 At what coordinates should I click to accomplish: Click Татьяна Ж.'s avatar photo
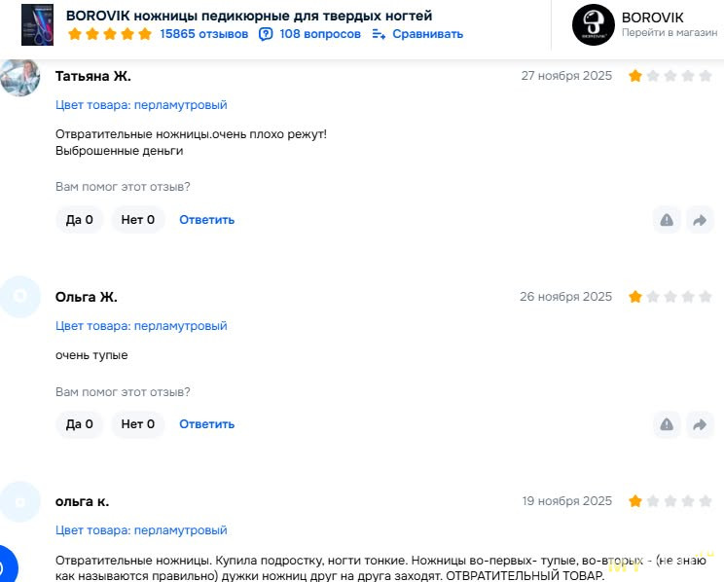click(x=19, y=77)
